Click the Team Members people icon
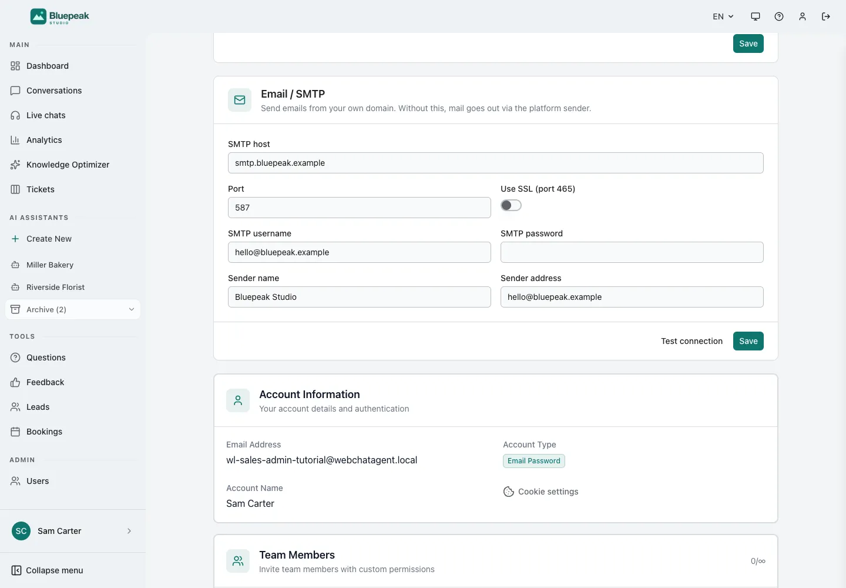Viewport: 846px width, 588px height. point(238,561)
